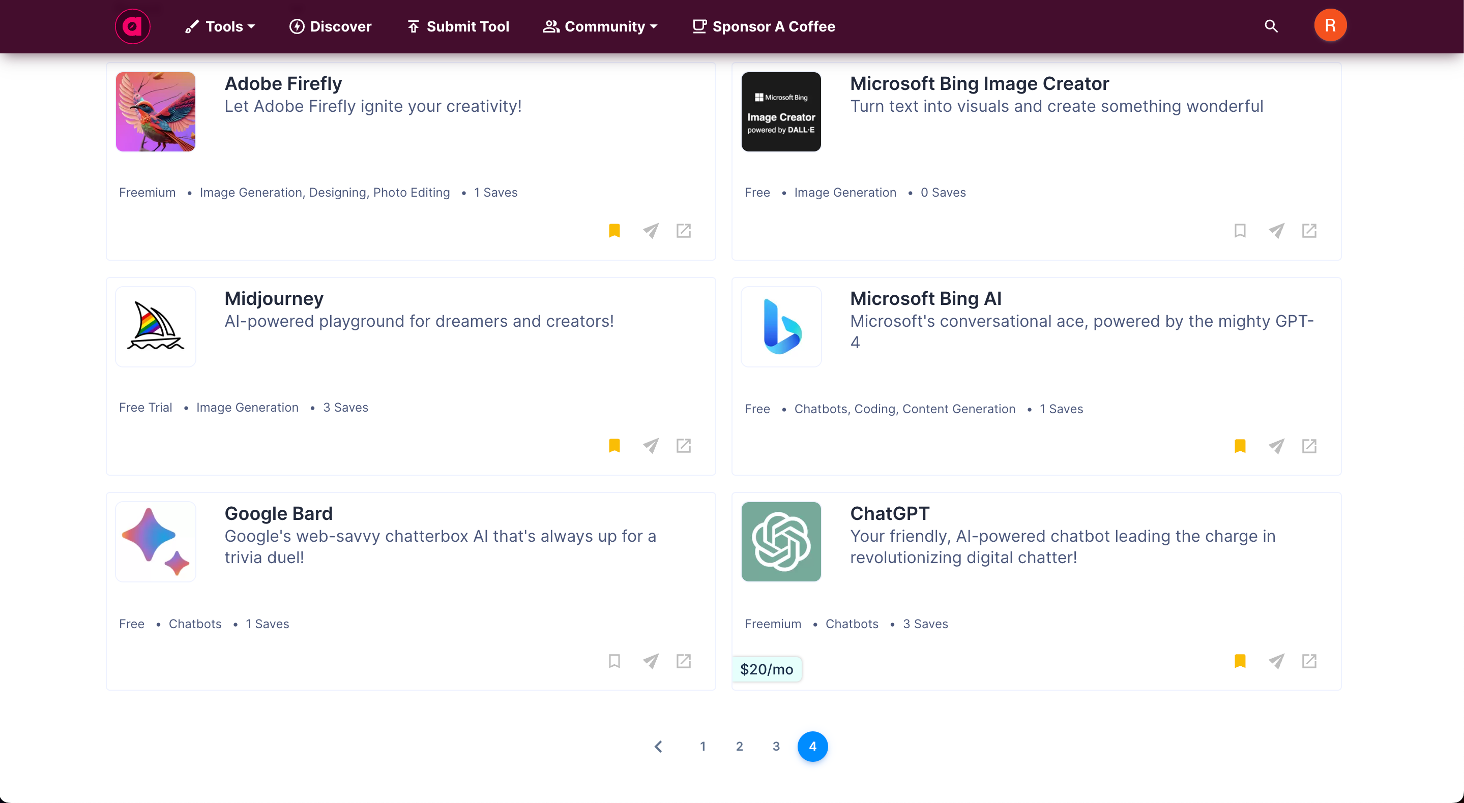Viewport: 1464px width, 803px height.
Task: Click the site logo in navbar
Action: click(x=132, y=26)
